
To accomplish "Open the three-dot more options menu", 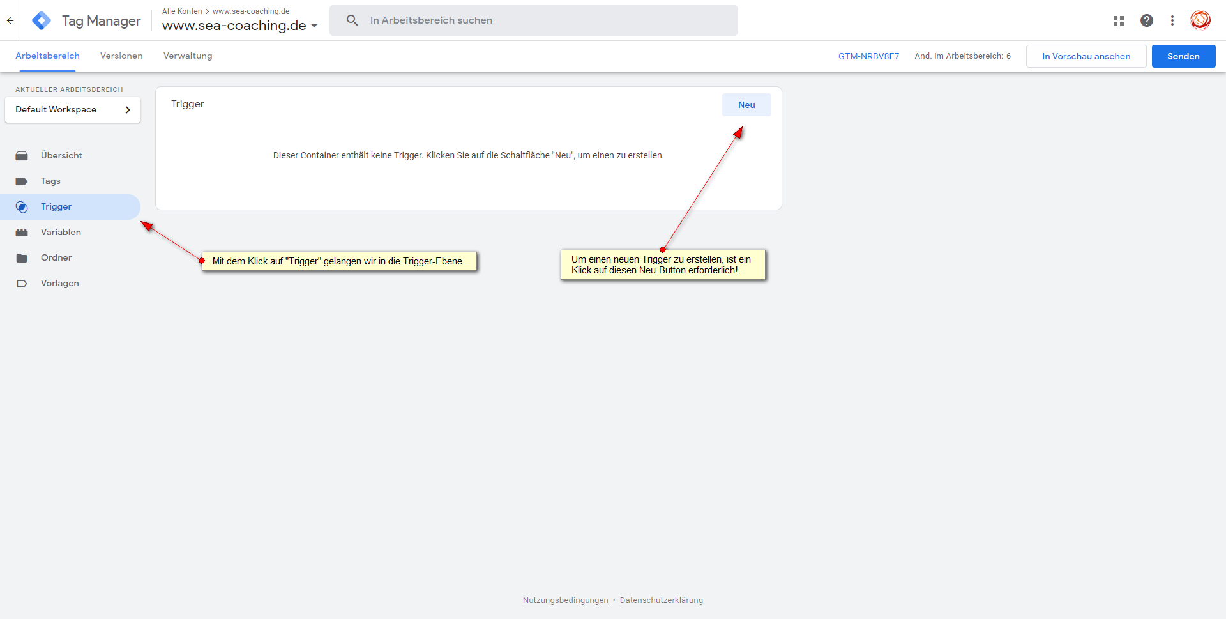I will (1172, 20).
